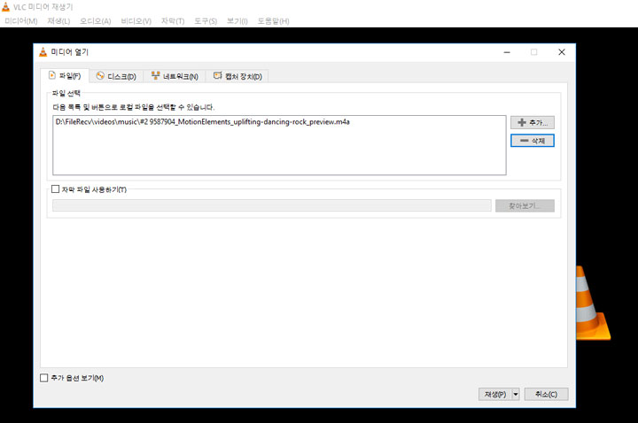Click the disabled 찾아보기... browse button
The image size is (638, 423).
(525, 205)
